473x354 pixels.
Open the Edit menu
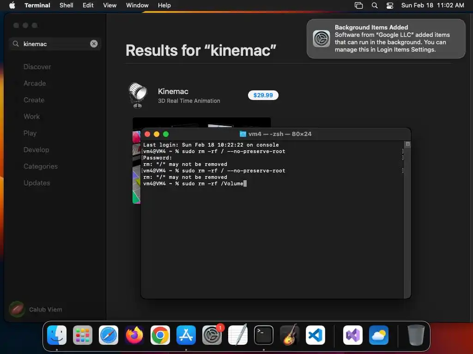click(88, 5)
